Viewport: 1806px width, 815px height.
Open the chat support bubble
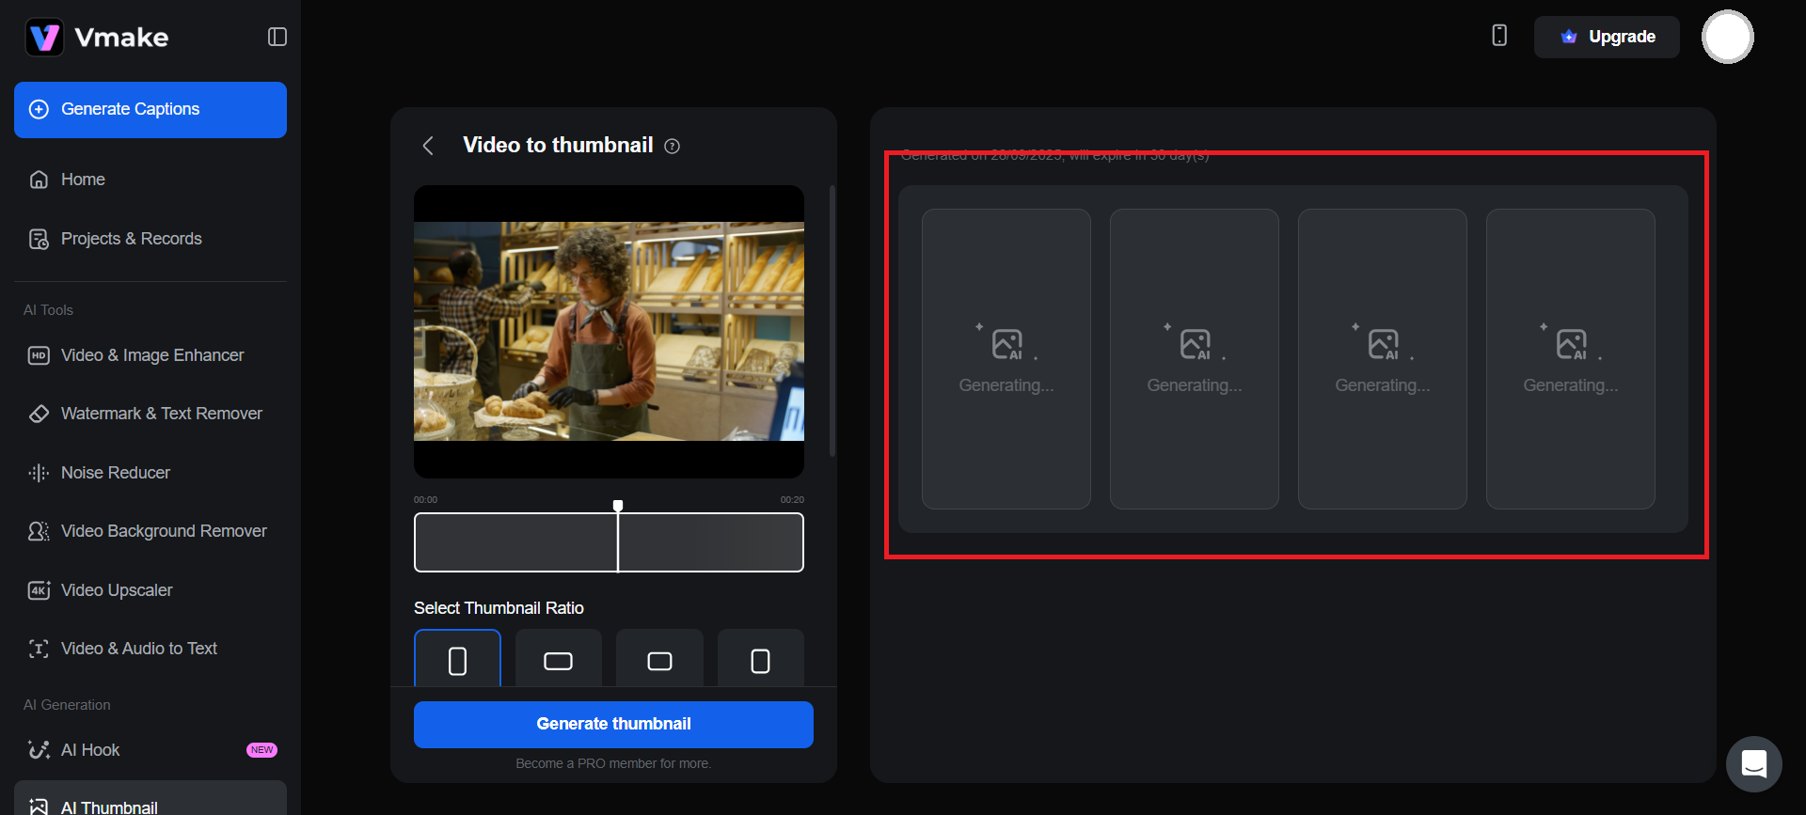coord(1753,763)
